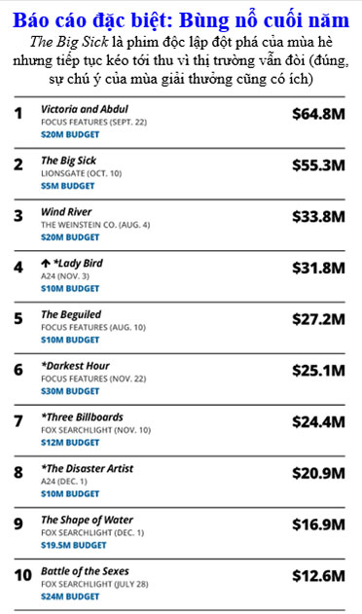Viewport: 362px width, 614px height.
Task: Click the headline "Báo cáo đặc biệt: Bùng nổ cuối năm"
Action: (181, 20)
